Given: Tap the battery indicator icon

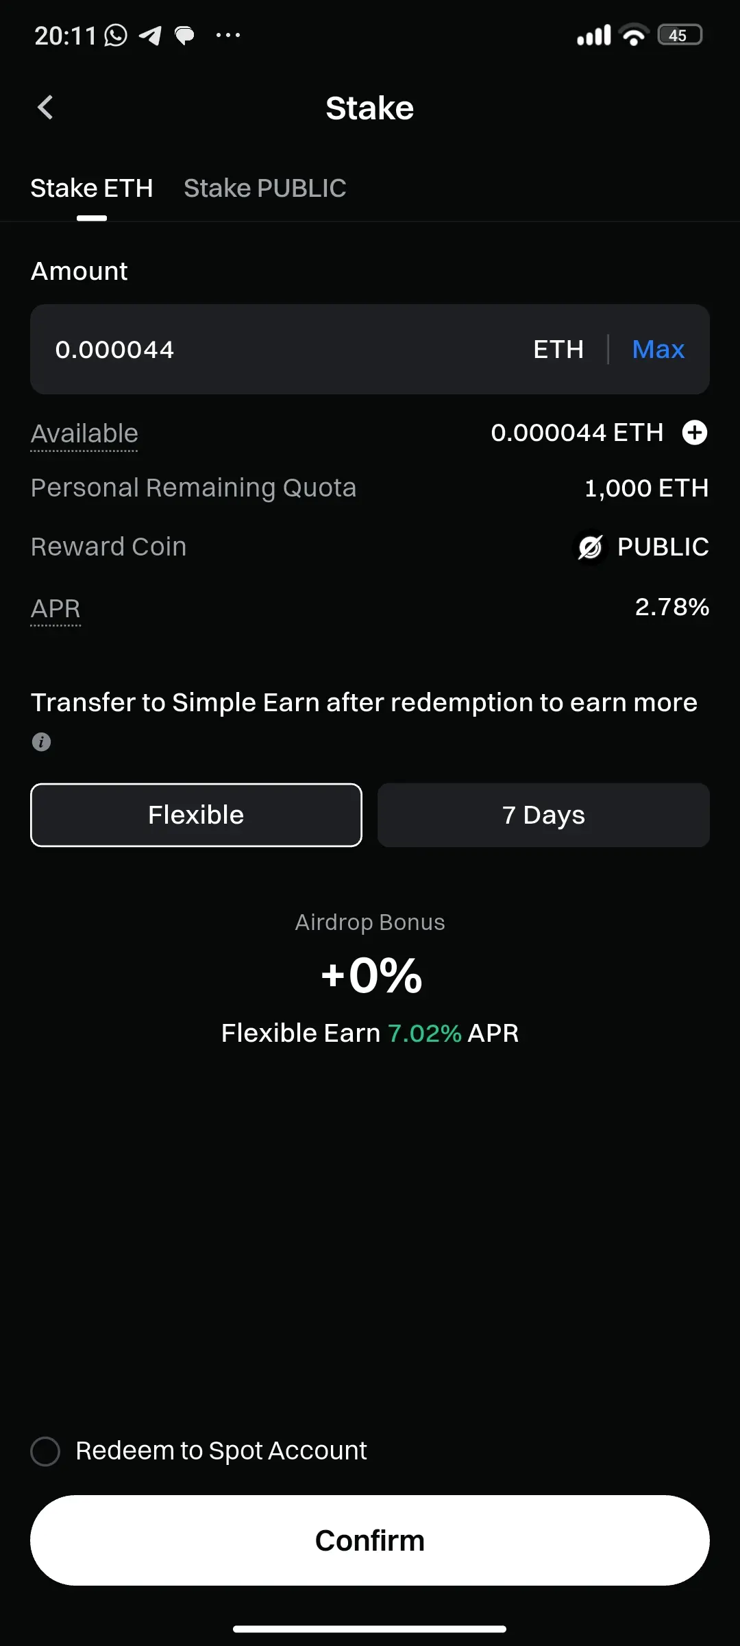Looking at the screenshot, I should click(680, 35).
